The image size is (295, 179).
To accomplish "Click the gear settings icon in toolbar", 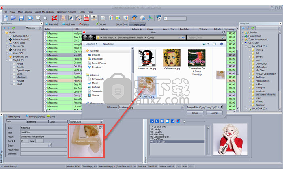I will click(x=159, y=18).
